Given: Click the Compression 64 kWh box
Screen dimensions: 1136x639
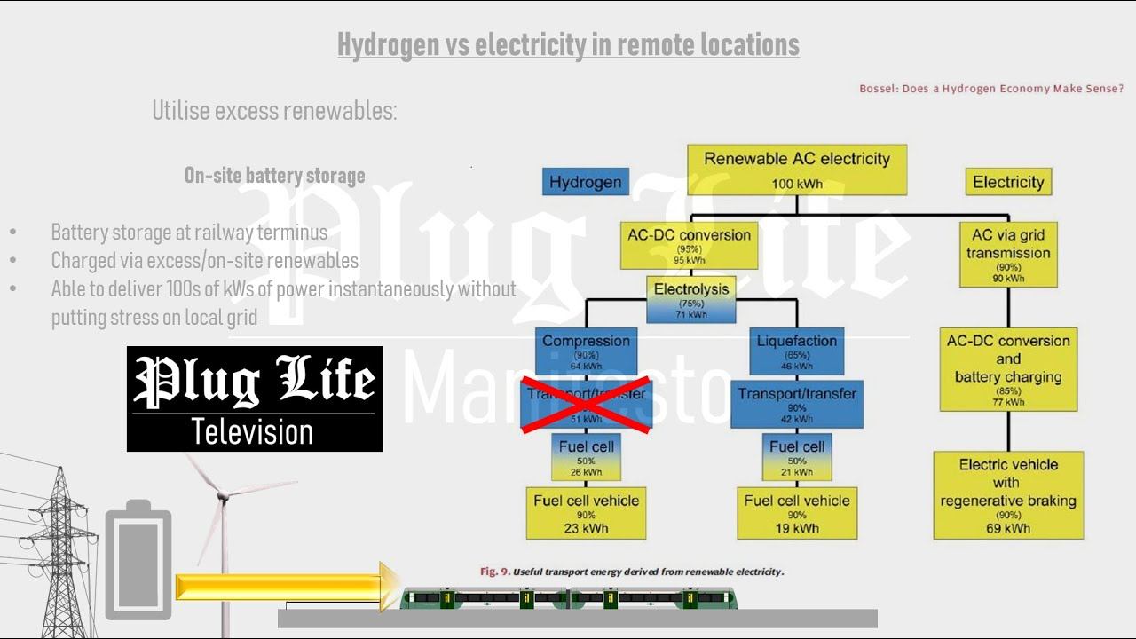Looking at the screenshot, I should tap(586, 351).
